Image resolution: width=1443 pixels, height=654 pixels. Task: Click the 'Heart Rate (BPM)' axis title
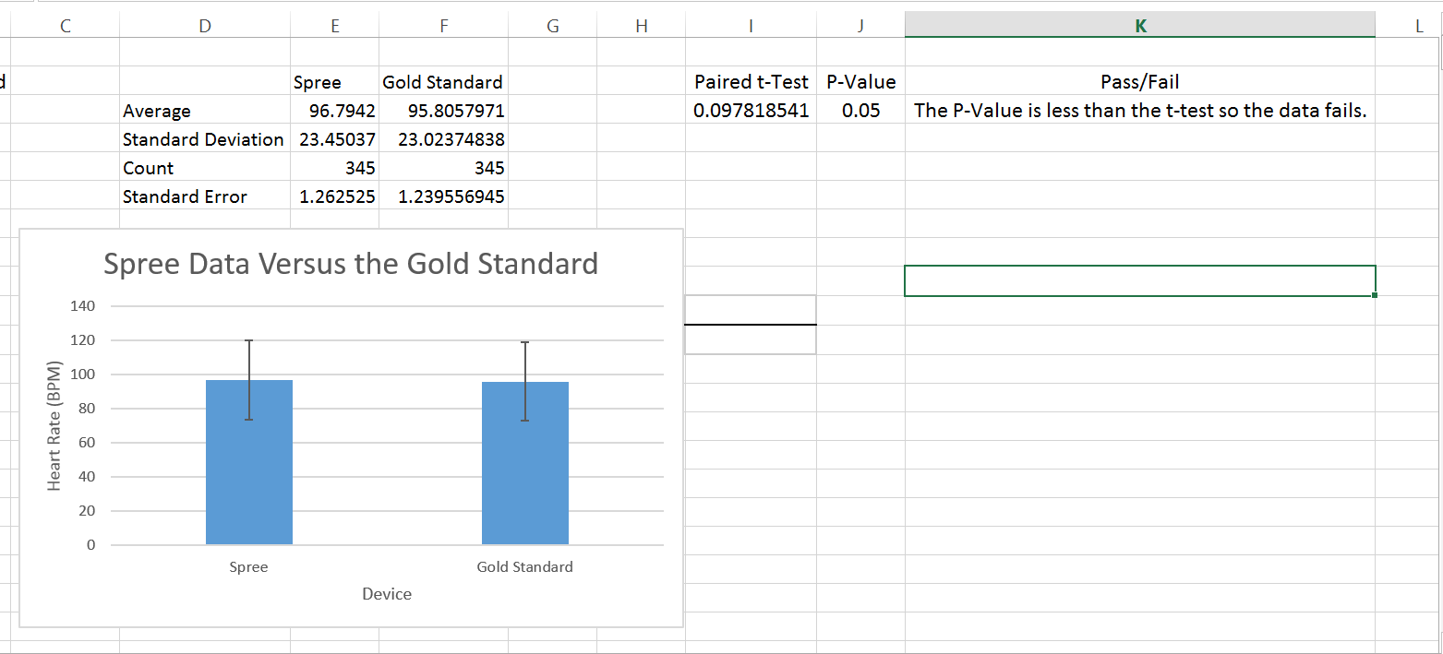point(54,426)
